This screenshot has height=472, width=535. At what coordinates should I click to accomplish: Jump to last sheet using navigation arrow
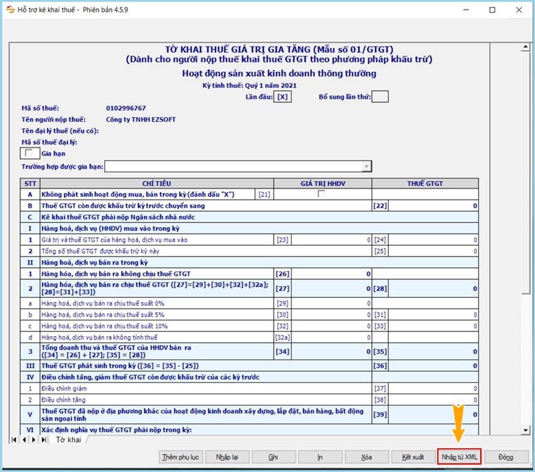pos(44,439)
